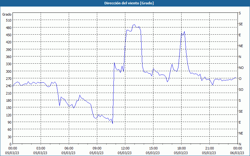The width and height of the screenshot is (250, 156).
Task: Select the 05/03/23 date under 18:00
Action: click(181, 153)
